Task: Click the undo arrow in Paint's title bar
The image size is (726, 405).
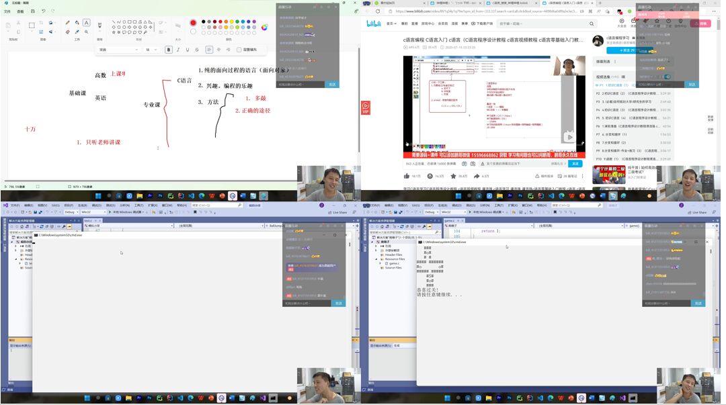Action: pos(43,11)
